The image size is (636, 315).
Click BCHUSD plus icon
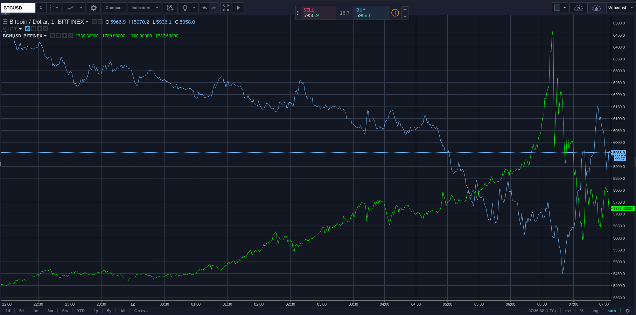pos(64,36)
